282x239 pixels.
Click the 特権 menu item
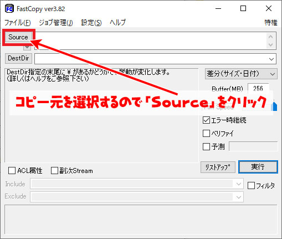tap(271, 23)
